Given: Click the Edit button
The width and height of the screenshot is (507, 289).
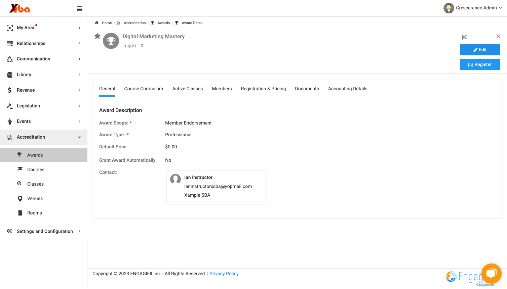Looking at the screenshot, I should [480, 50].
